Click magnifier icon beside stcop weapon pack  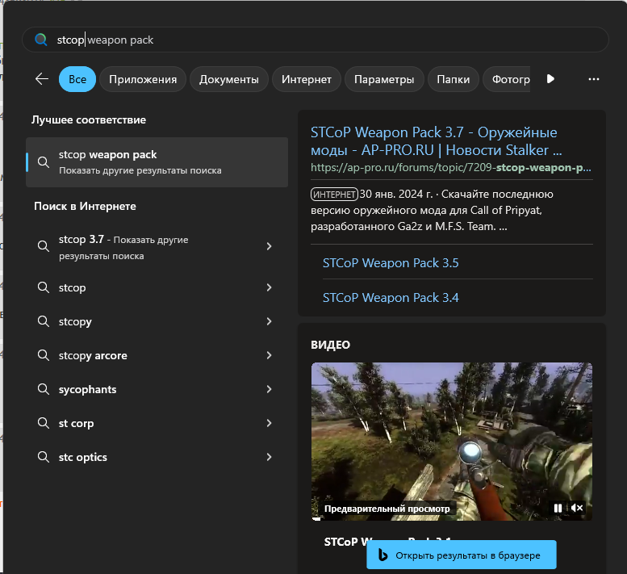click(x=44, y=162)
